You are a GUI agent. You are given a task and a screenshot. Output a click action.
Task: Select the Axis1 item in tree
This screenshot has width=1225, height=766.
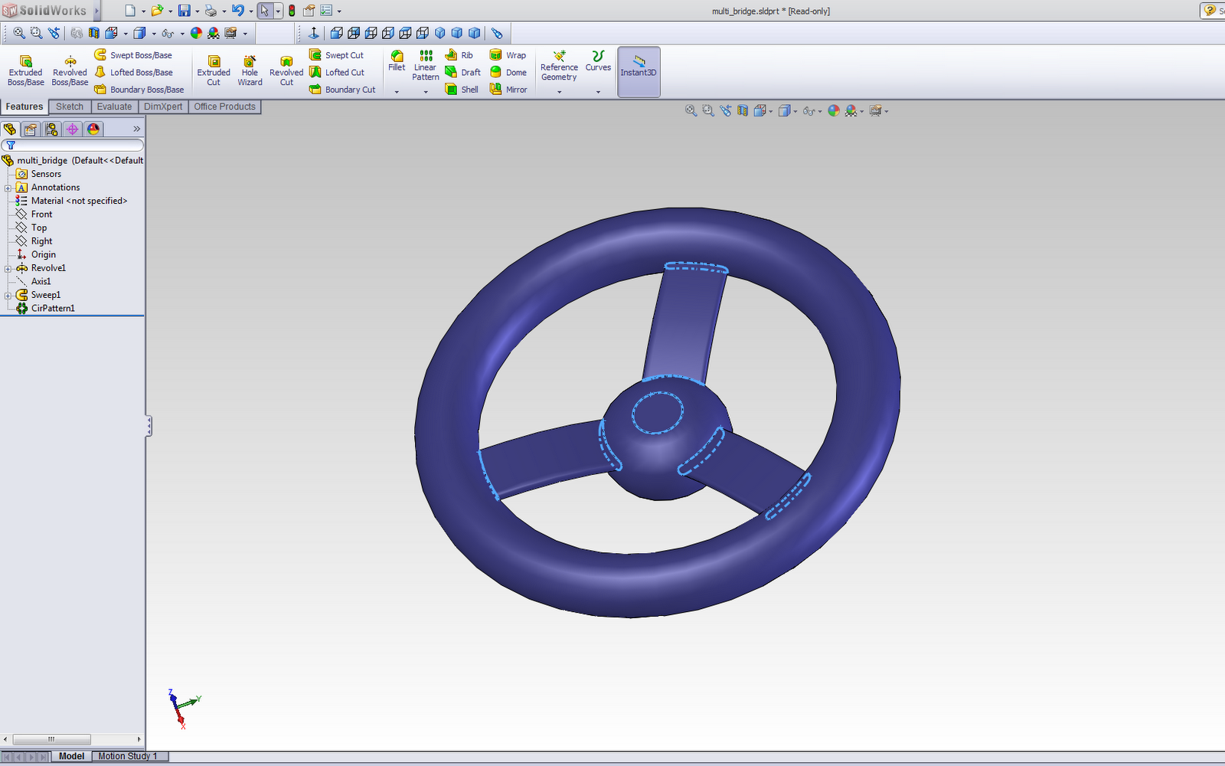tap(41, 281)
